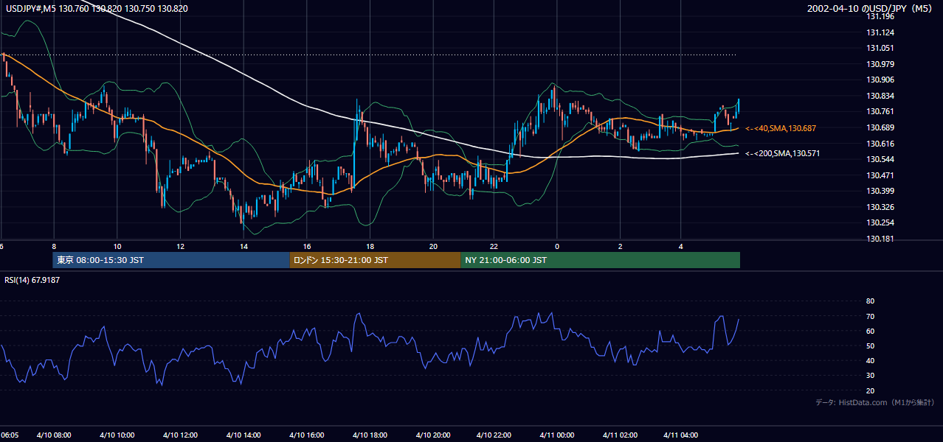Click price axis label 130.181
943x442 pixels.
[x=881, y=239]
